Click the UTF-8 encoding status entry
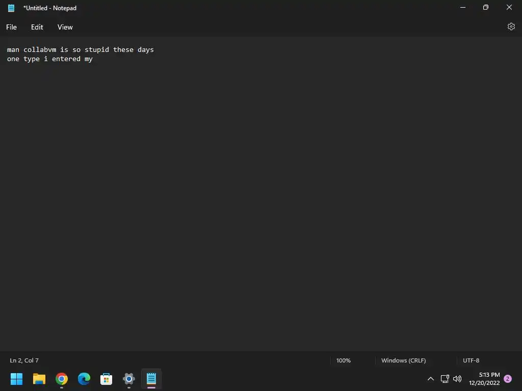The width and height of the screenshot is (522, 391). (471, 360)
